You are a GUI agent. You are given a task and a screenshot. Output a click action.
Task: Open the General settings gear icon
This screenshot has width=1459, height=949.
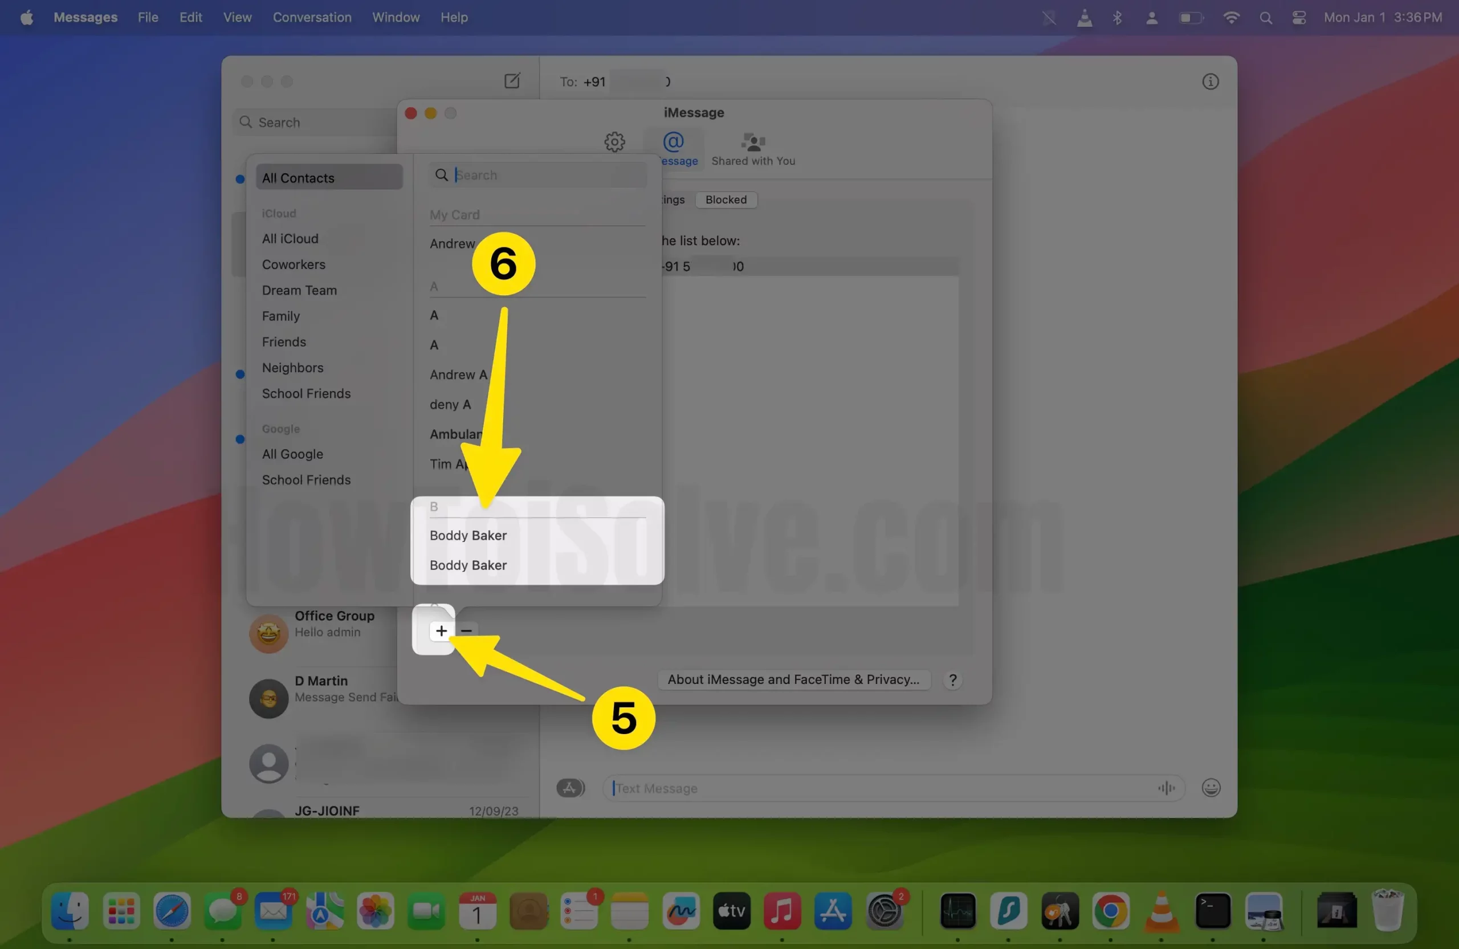pos(614,142)
